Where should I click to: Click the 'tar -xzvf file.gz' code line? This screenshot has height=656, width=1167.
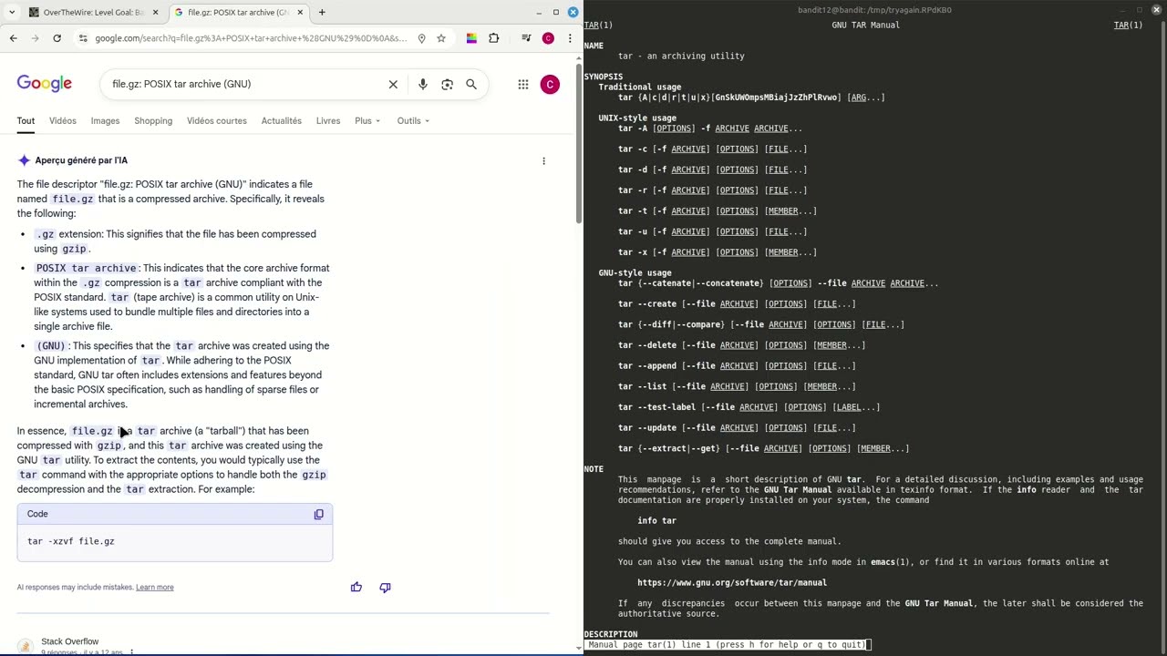(x=71, y=541)
